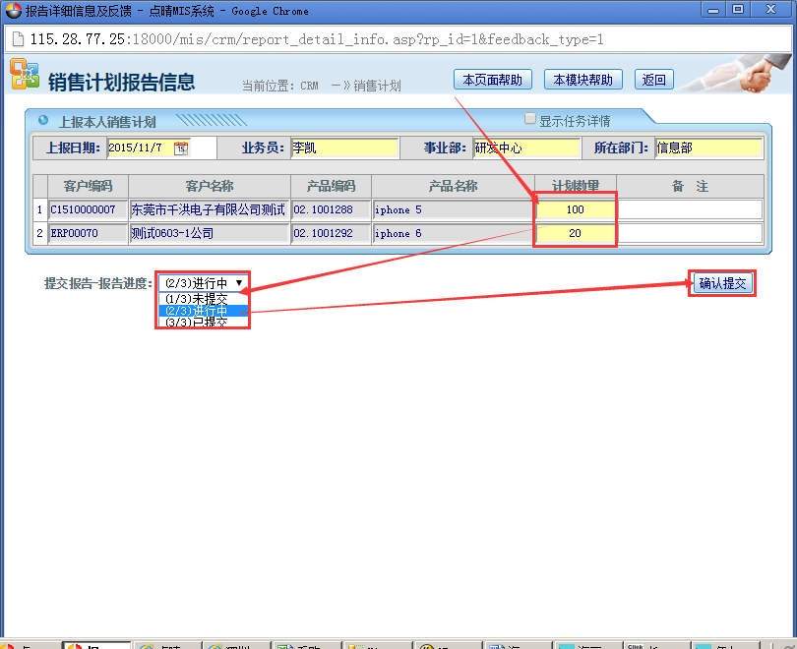This screenshot has width=797, height=649.
Task: Click the sales plan module logo icon
Action: 25,76
